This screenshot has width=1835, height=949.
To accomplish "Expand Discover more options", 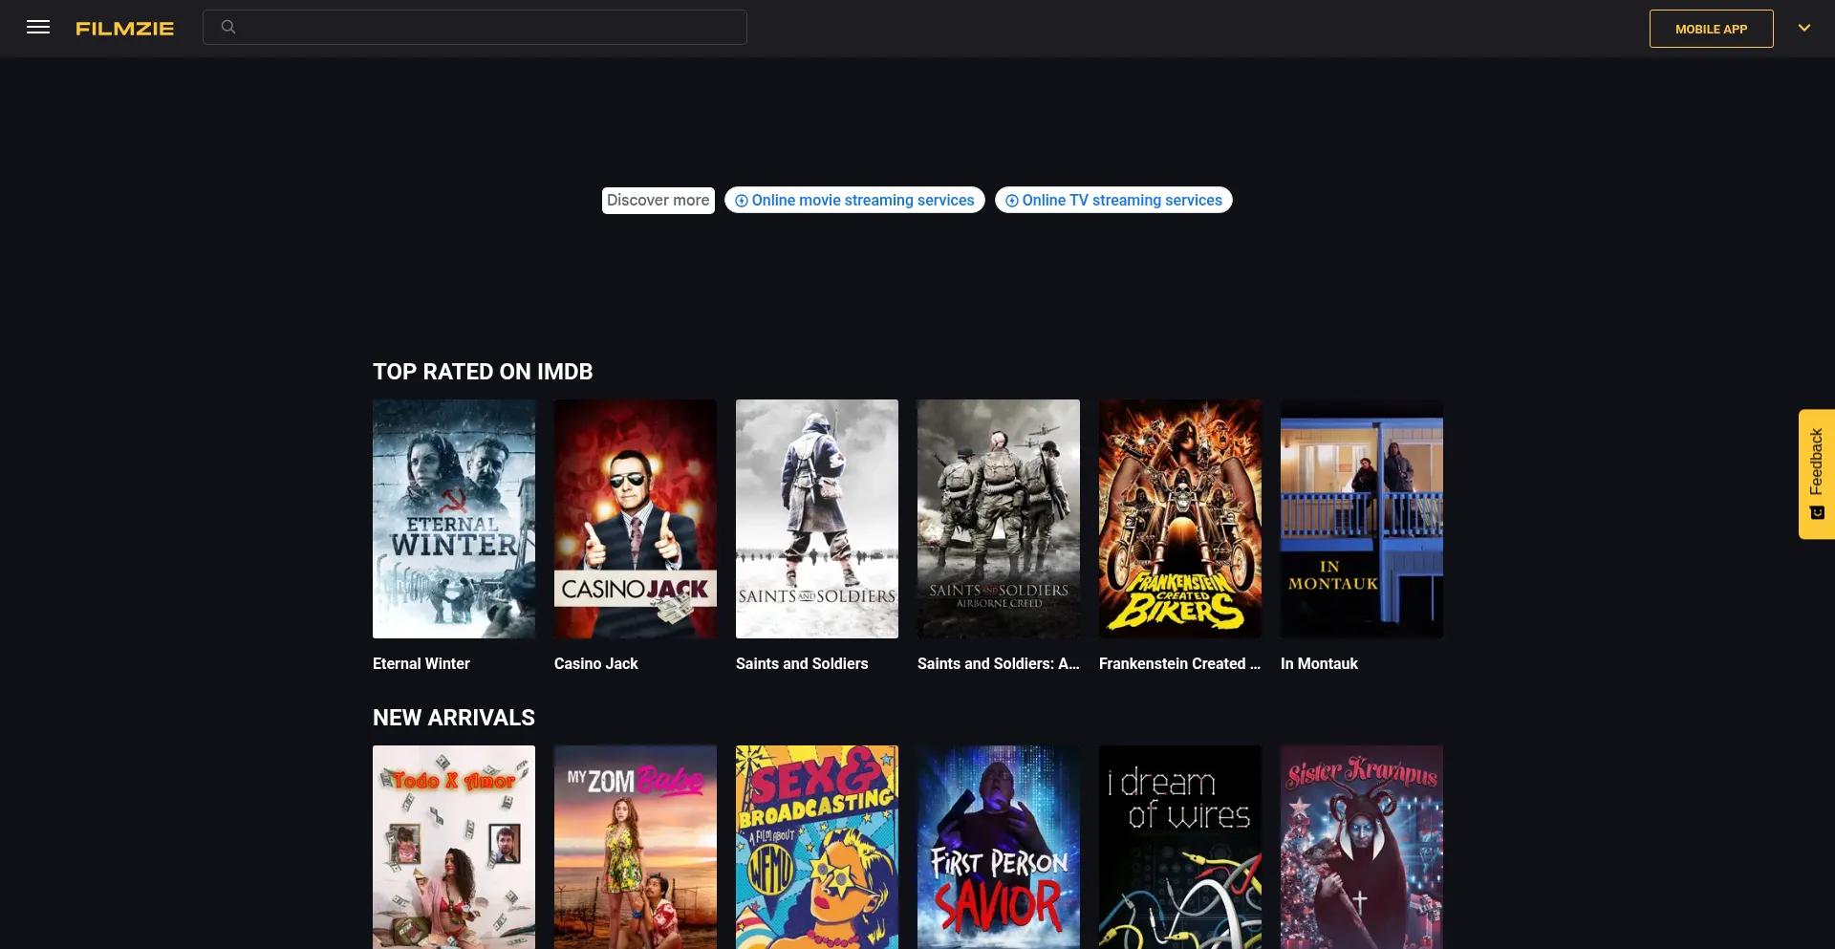I will (658, 201).
